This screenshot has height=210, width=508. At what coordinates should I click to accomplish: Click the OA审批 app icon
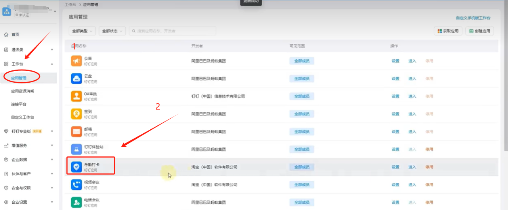coord(76,96)
